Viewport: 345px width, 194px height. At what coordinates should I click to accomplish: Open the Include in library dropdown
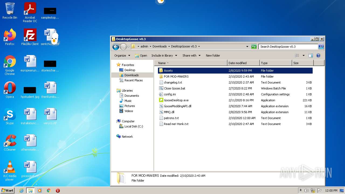coord(164,56)
